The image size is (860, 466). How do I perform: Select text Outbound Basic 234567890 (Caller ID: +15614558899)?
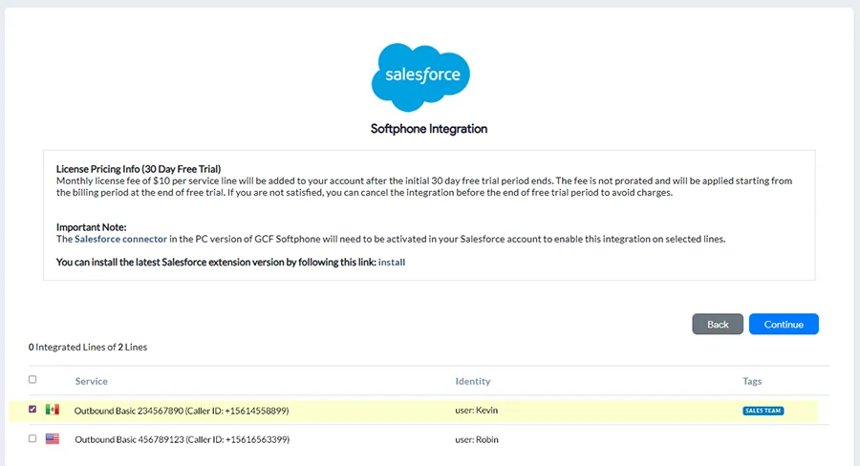click(x=182, y=411)
